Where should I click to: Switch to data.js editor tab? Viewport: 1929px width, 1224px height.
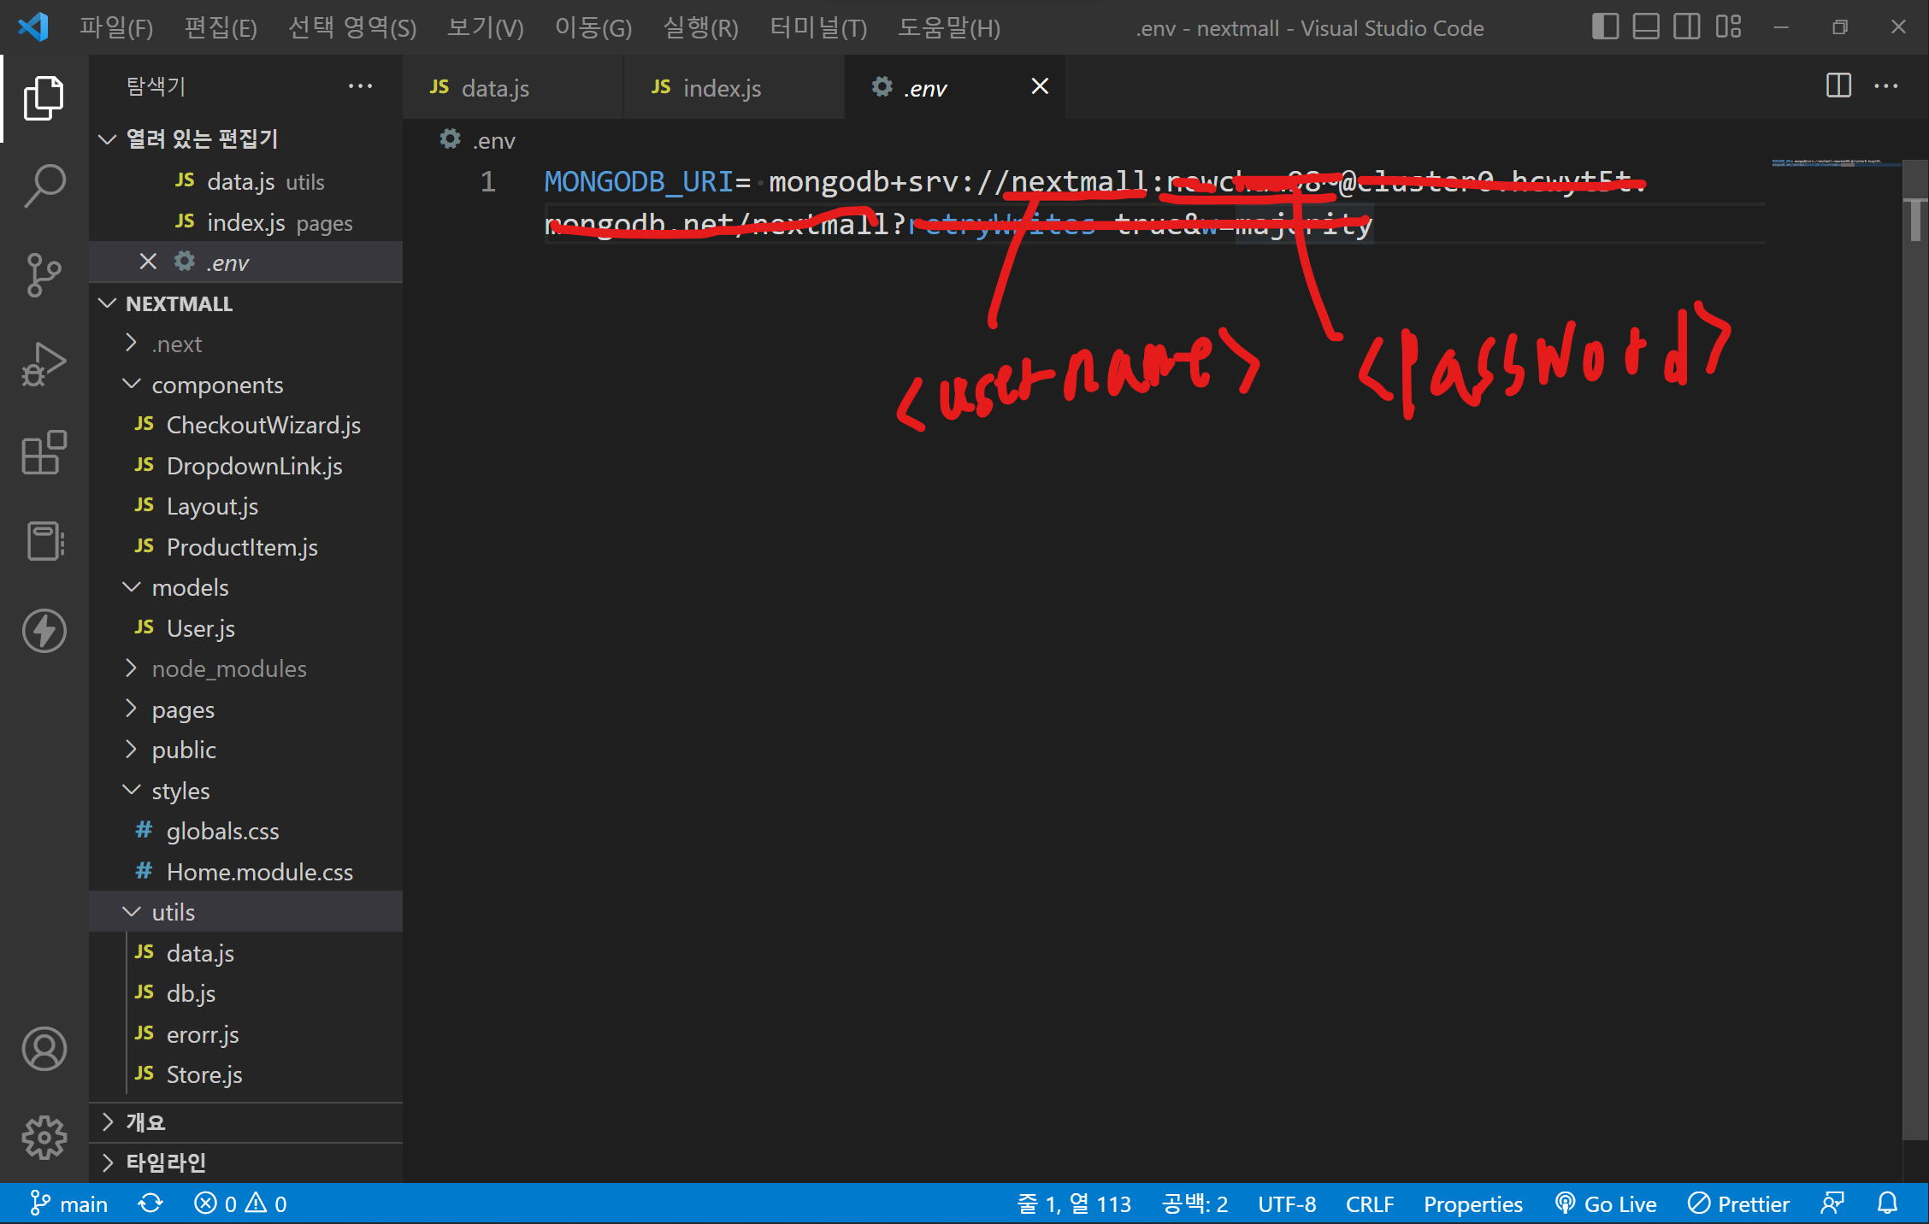[x=513, y=87]
